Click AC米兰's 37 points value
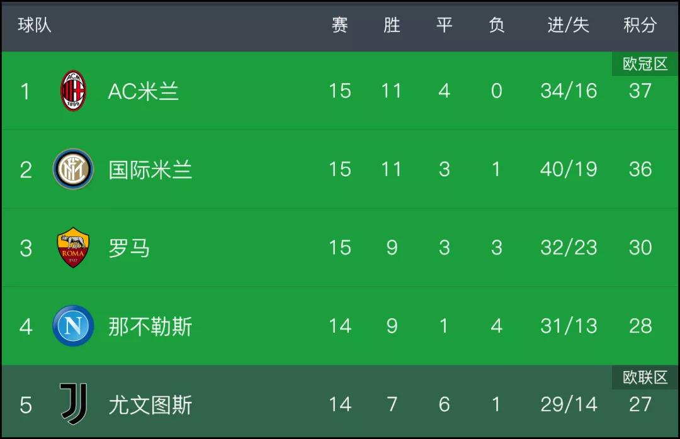 pos(640,91)
